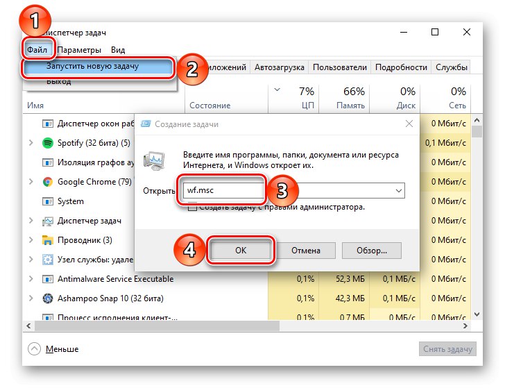The width and height of the screenshot is (505, 388).
Task: Sort by the Состояние column header
Action: [226, 99]
